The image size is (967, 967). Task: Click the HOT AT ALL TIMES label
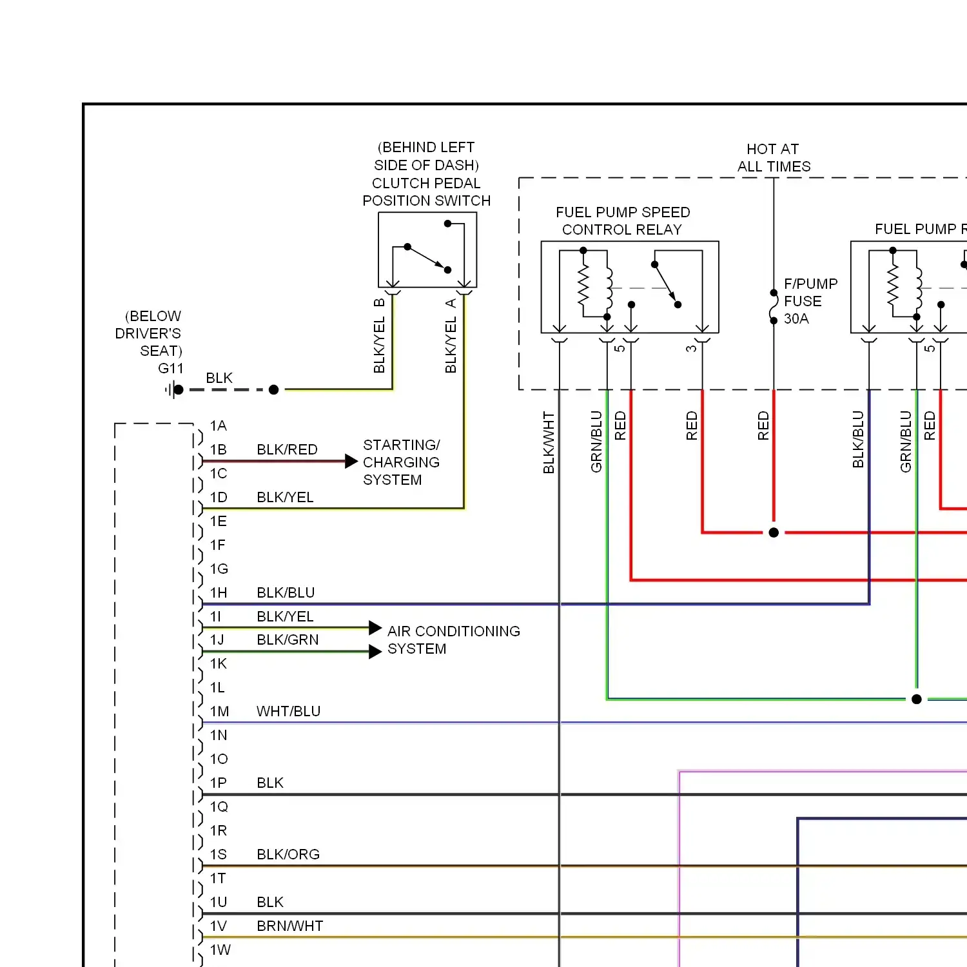(x=774, y=158)
